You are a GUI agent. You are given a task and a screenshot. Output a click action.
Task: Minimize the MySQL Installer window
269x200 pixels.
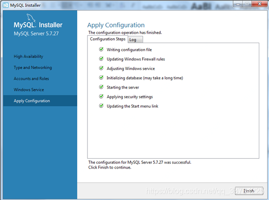[x=238, y=4]
